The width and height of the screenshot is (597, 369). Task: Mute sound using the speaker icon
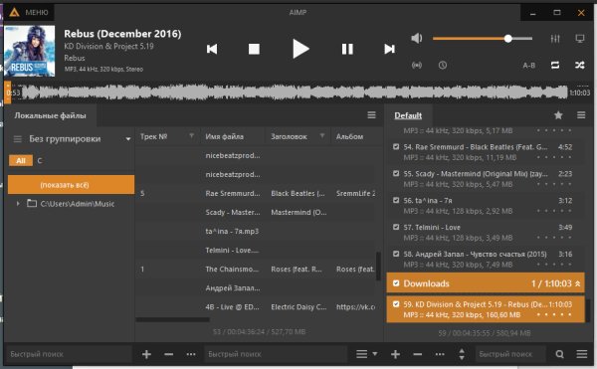point(417,38)
